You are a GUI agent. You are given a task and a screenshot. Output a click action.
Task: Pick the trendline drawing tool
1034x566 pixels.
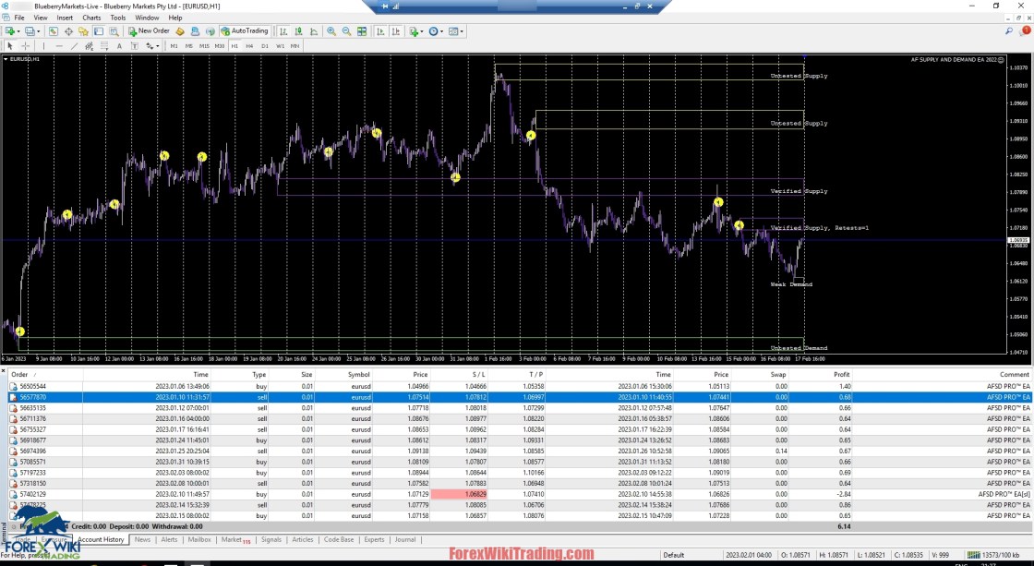pos(74,46)
